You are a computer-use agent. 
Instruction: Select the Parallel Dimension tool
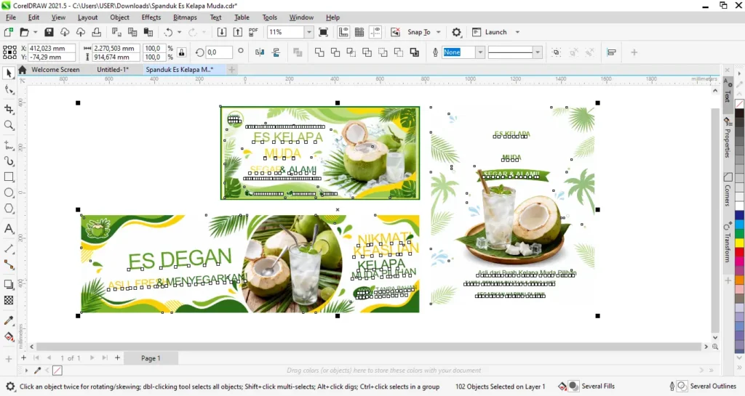(9, 248)
